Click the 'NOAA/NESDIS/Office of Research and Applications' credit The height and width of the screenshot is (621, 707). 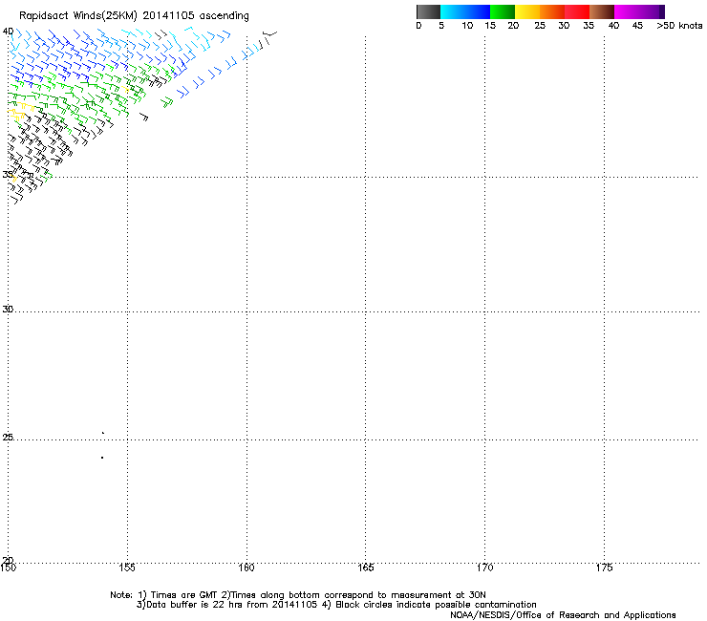coord(563,615)
